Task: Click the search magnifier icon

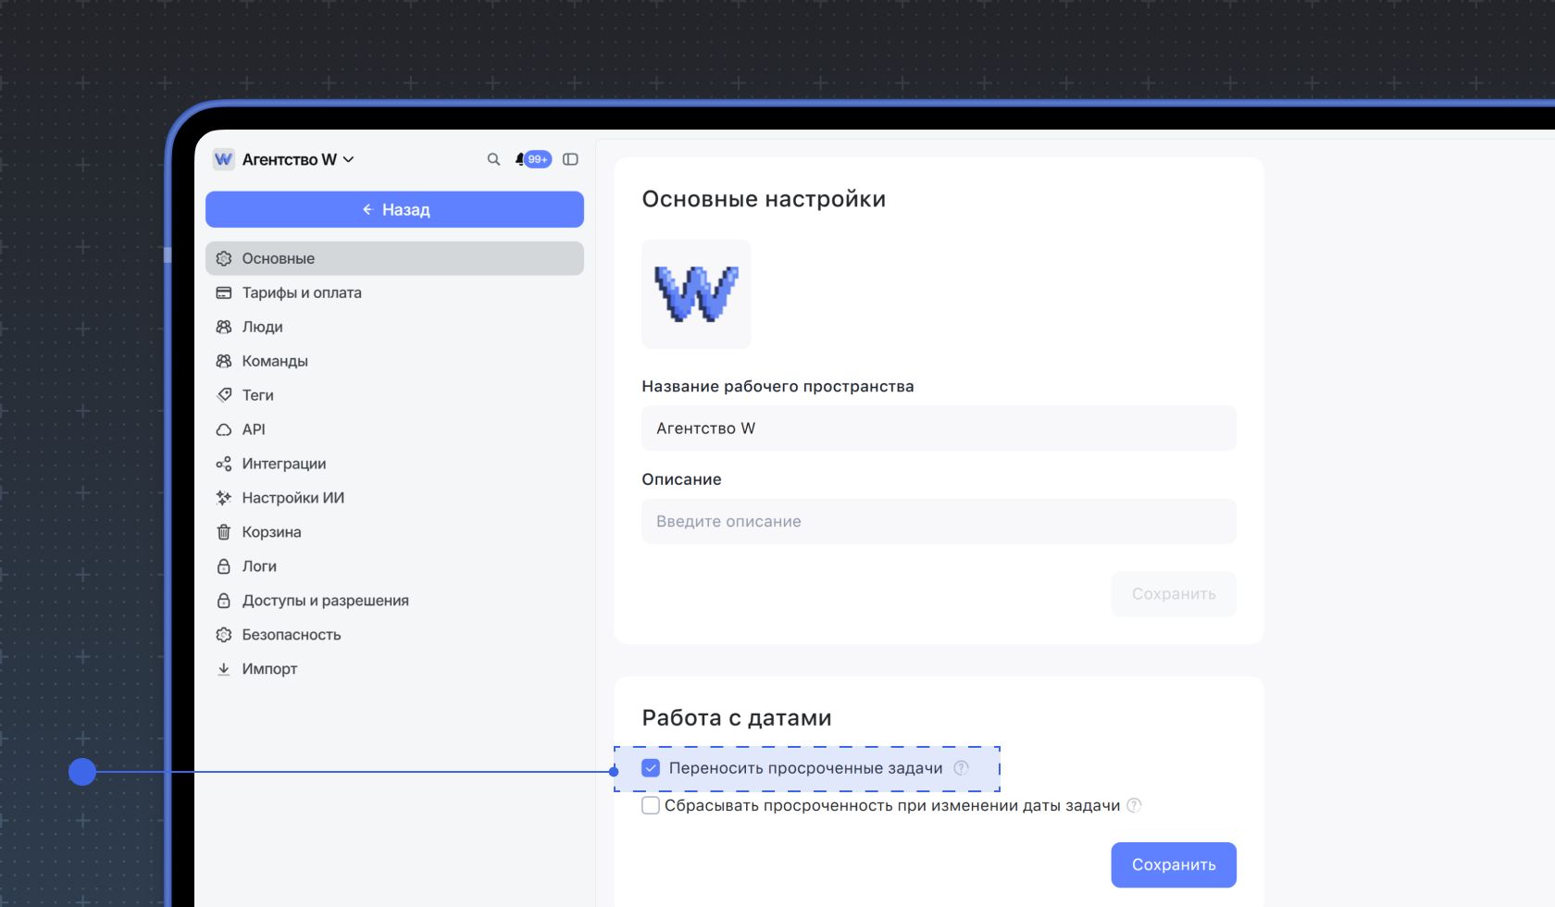Action: click(x=493, y=159)
